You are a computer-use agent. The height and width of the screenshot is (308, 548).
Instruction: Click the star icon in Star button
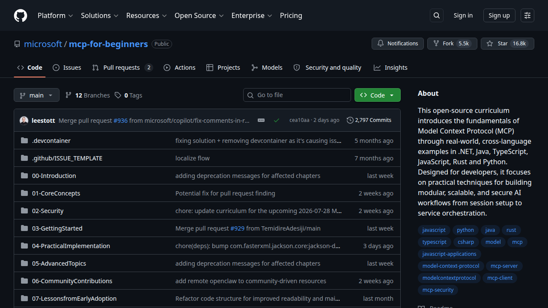click(490, 44)
